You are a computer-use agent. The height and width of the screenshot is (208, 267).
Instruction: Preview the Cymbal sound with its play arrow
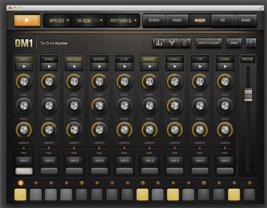pos(225,66)
